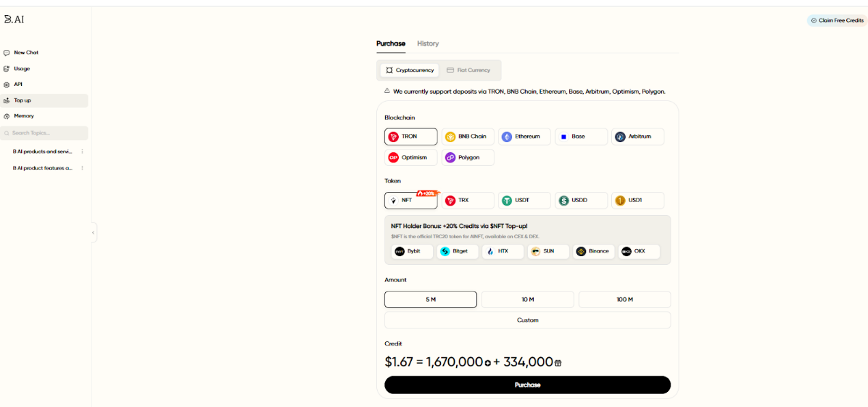Image resolution: width=868 pixels, height=407 pixels.
Task: Open New Chat from sidebar
Action: click(x=26, y=53)
